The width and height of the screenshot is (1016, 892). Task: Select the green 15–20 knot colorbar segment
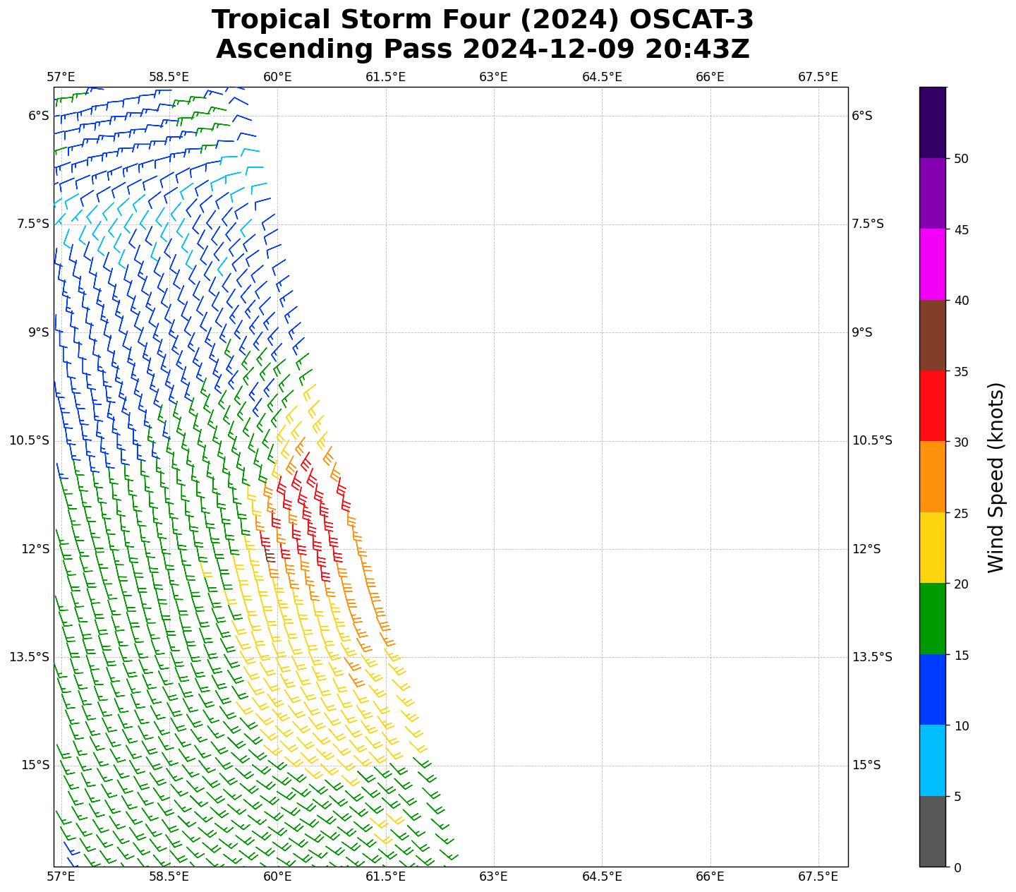click(x=932, y=618)
